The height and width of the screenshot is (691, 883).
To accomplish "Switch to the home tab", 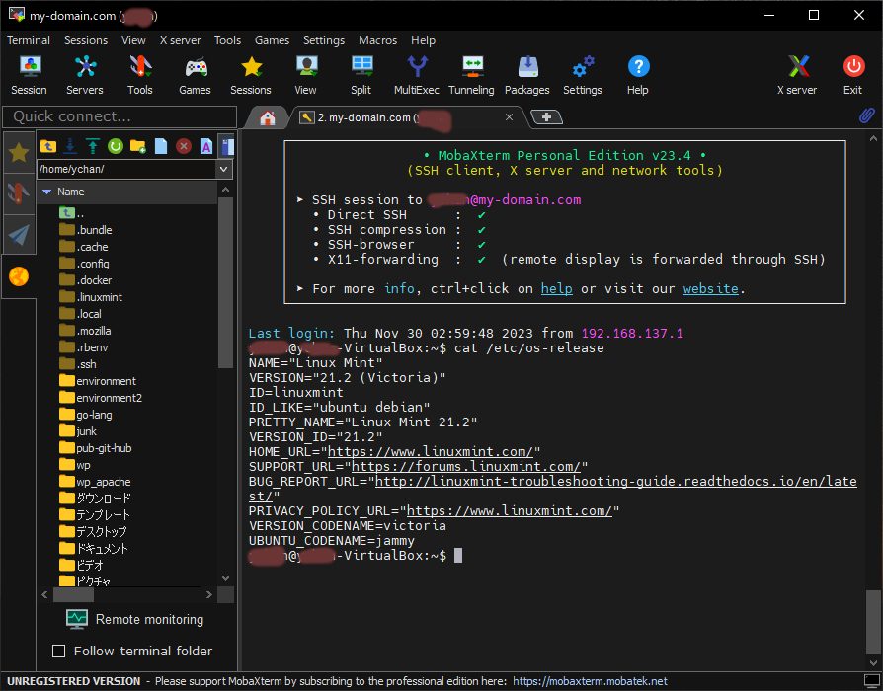I will [x=267, y=117].
